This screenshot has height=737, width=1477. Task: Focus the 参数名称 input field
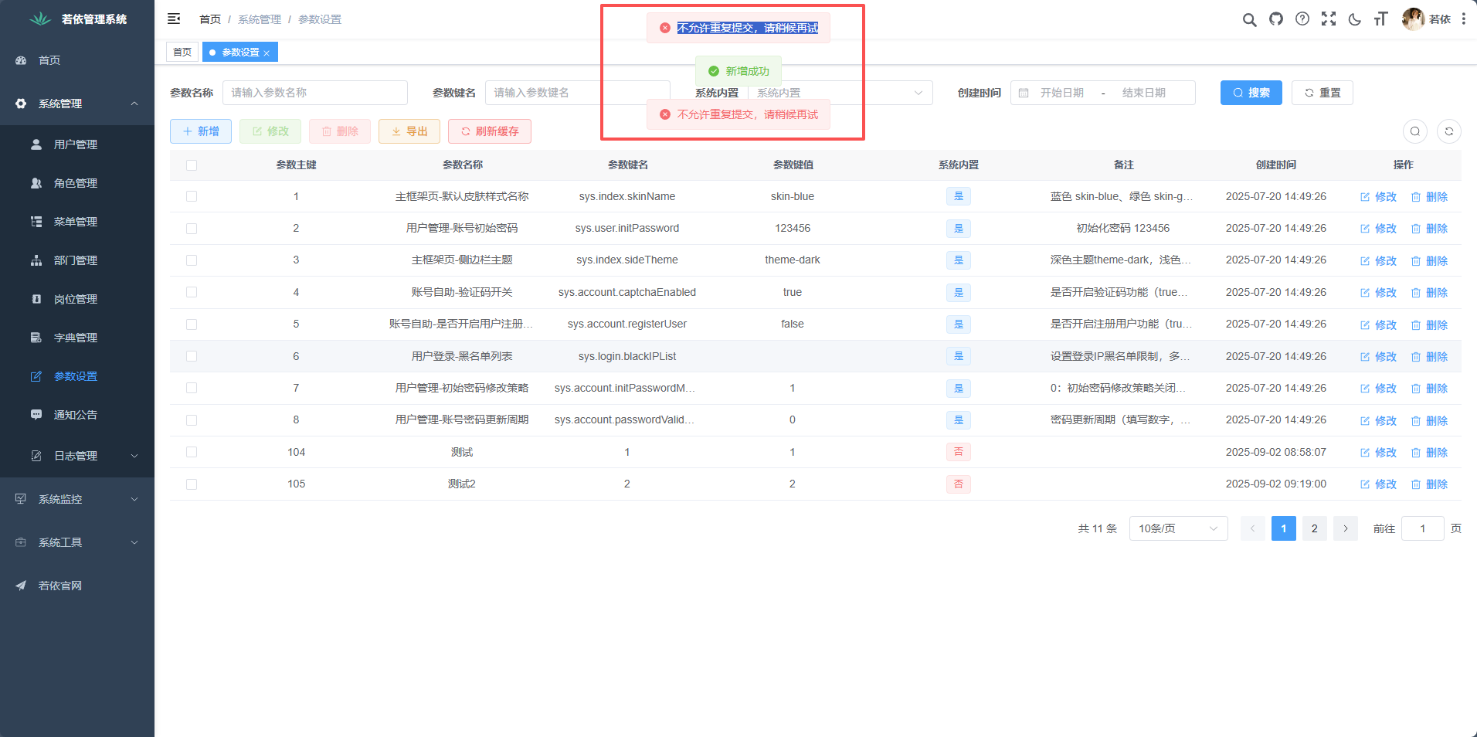coord(315,93)
